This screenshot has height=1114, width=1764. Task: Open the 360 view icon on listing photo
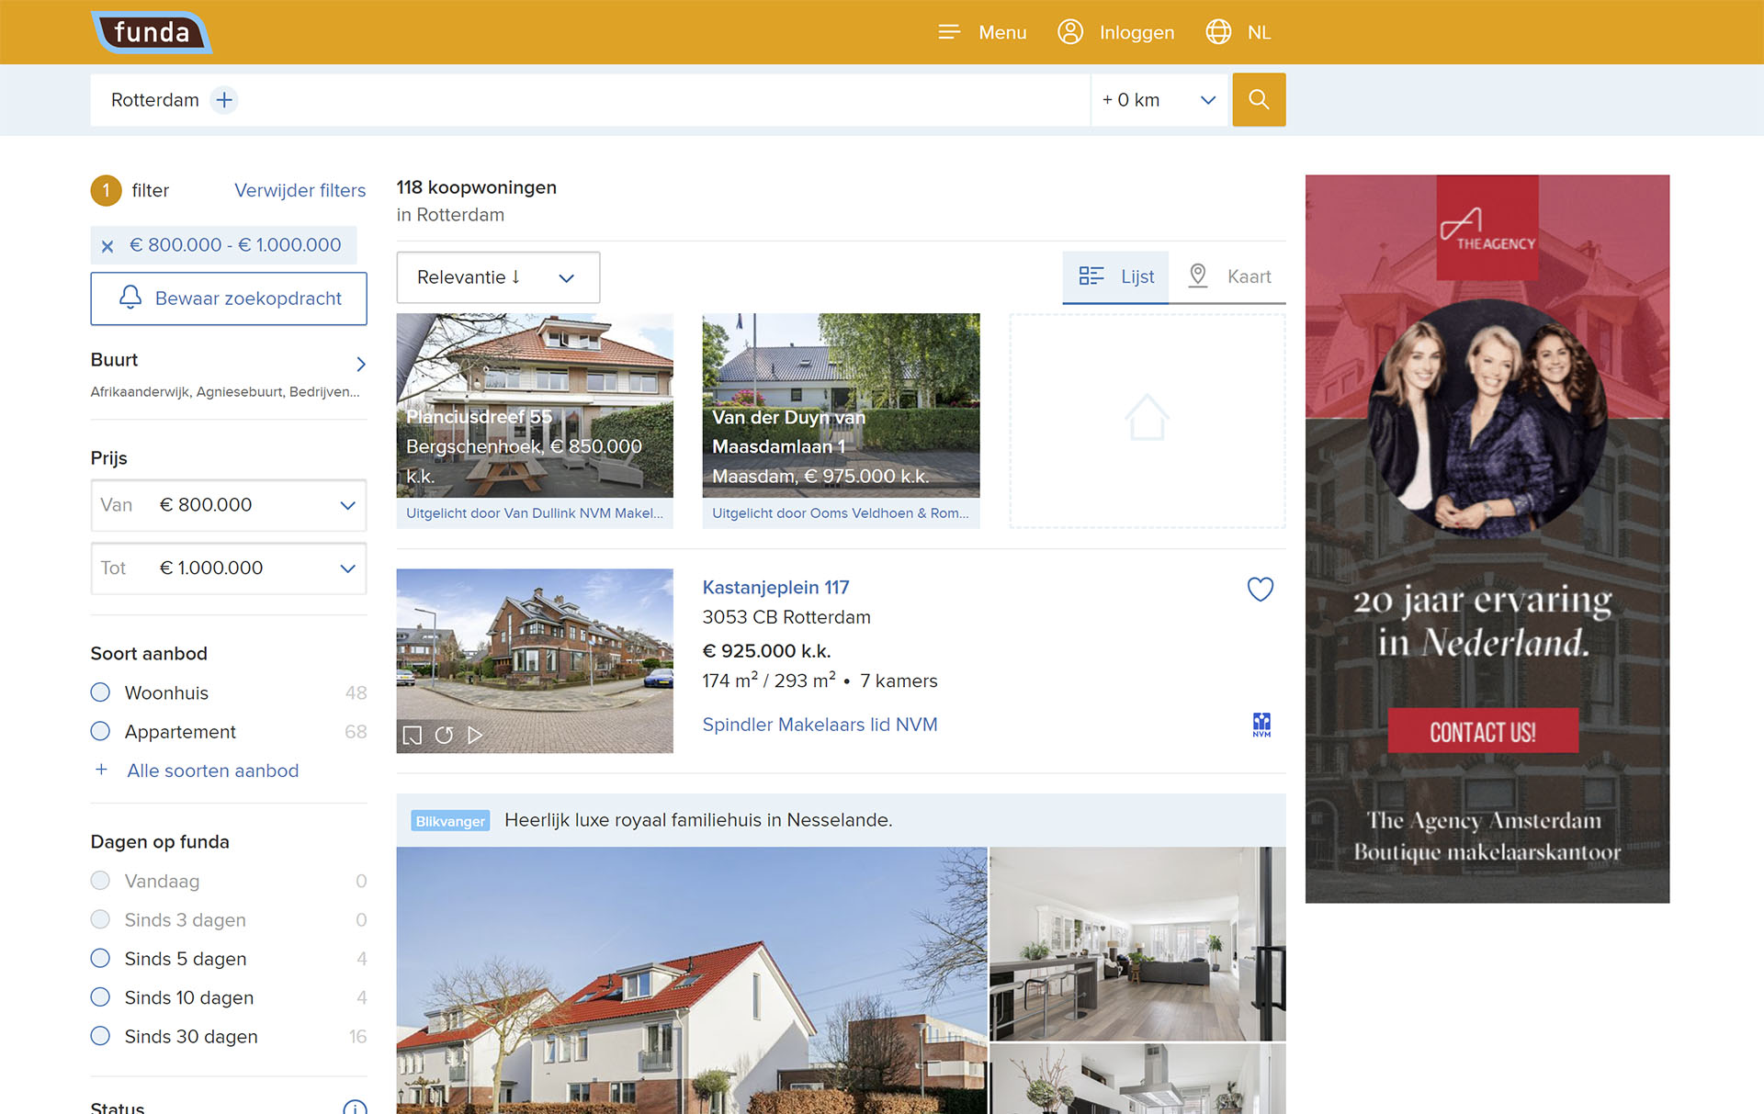444,735
